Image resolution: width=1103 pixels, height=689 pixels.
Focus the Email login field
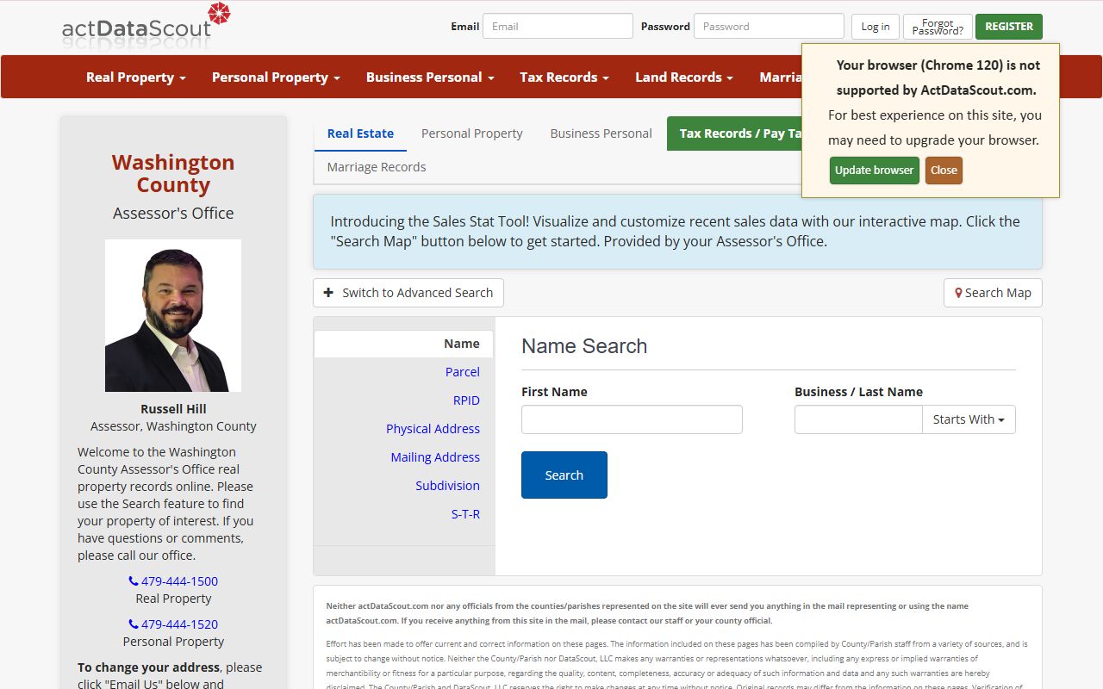point(558,26)
